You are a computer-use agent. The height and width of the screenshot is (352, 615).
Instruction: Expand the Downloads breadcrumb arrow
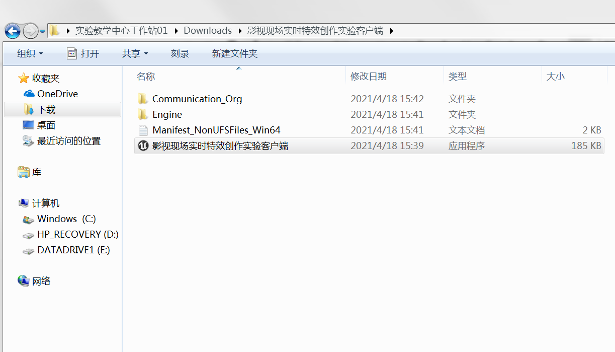[x=239, y=31]
